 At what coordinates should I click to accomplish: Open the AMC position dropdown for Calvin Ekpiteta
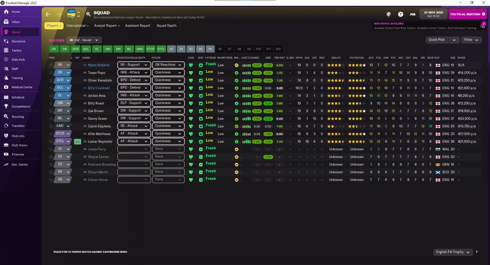pyautogui.click(x=63, y=126)
